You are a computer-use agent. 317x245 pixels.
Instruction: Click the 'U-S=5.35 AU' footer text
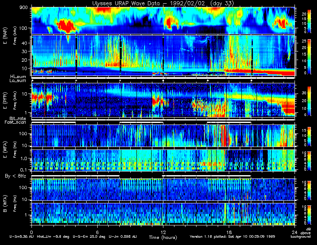(x=22, y=236)
